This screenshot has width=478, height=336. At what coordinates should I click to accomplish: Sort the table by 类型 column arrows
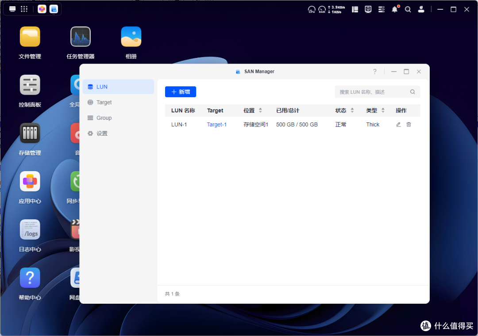click(x=383, y=110)
